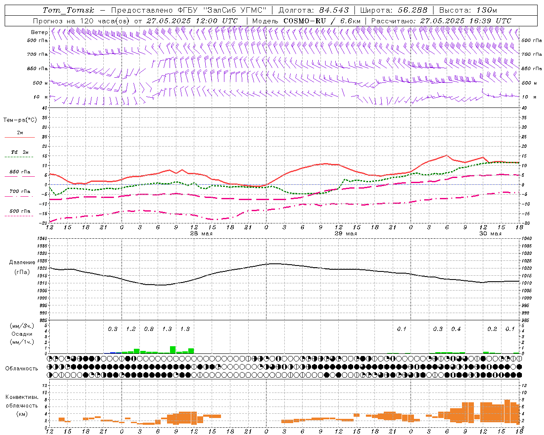Select the Прогноз на 120 часа(ов) text

[82, 21]
